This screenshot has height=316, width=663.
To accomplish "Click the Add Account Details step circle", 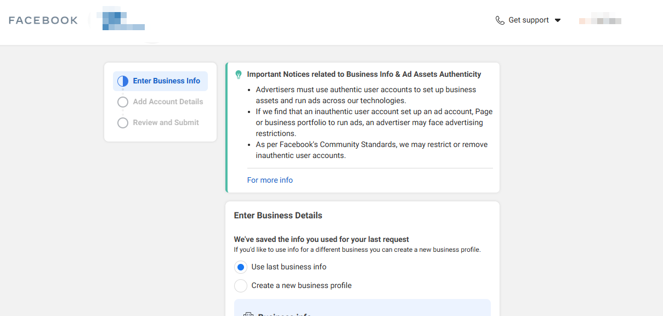I will click(123, 102).
